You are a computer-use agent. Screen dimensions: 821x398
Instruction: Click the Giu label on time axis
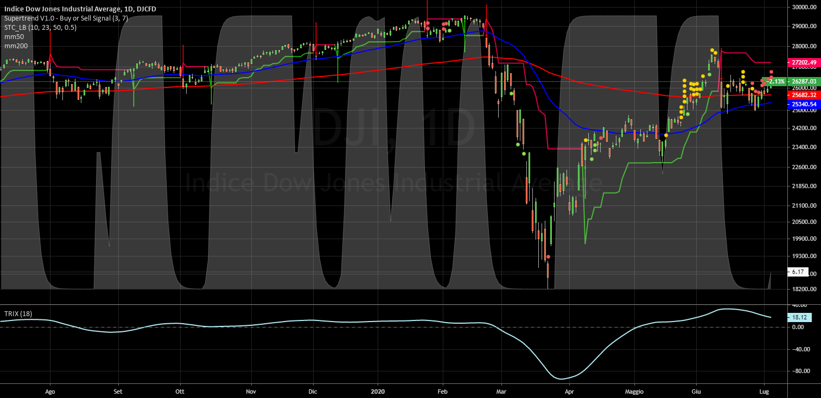pos(696,390)
